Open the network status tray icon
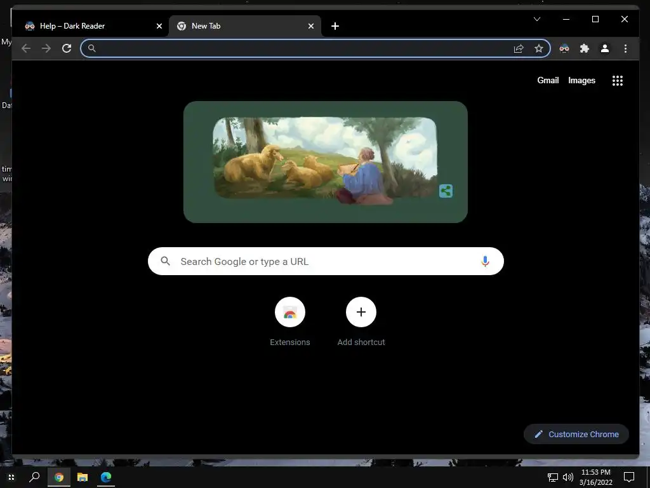This screenshot has height=488, width=650. click(553, 478)
